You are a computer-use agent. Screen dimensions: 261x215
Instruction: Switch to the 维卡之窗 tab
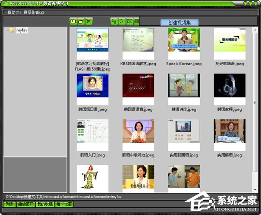(x=64, y=204)
